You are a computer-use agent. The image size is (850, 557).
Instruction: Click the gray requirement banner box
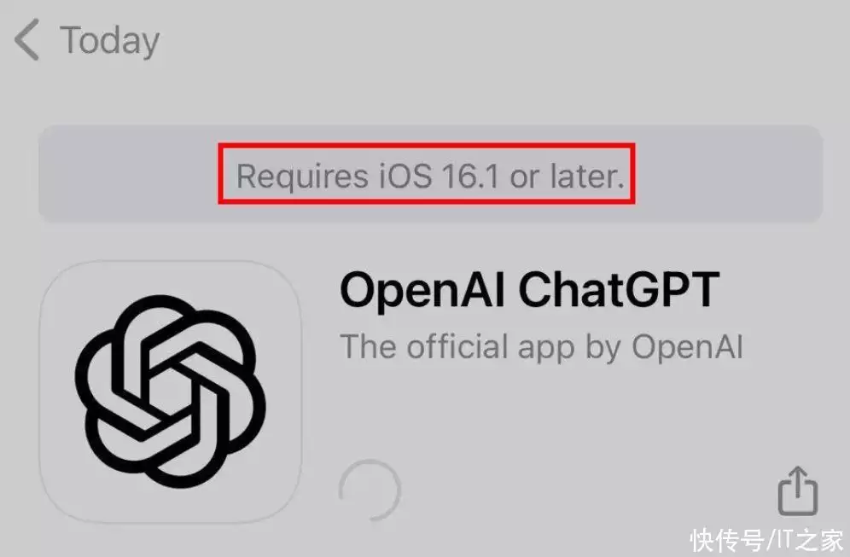[x=430, y=174]
